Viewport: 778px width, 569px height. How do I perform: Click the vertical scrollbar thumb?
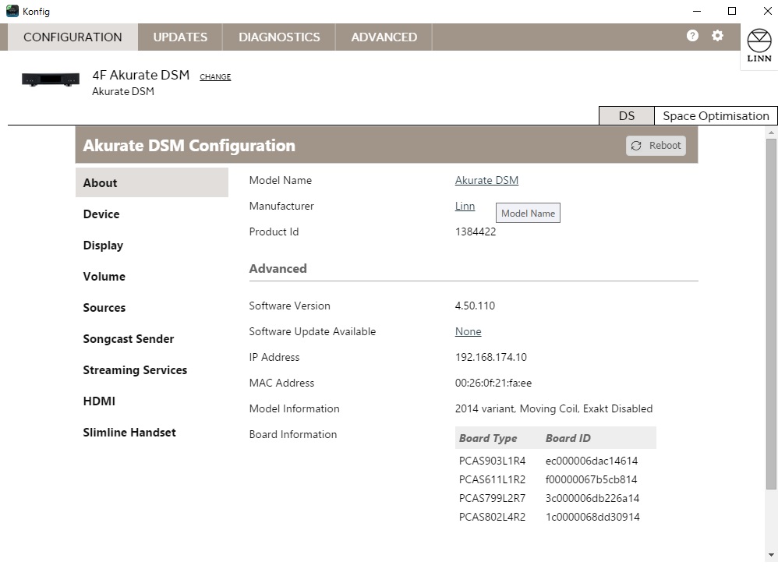(x=771, y=313)
